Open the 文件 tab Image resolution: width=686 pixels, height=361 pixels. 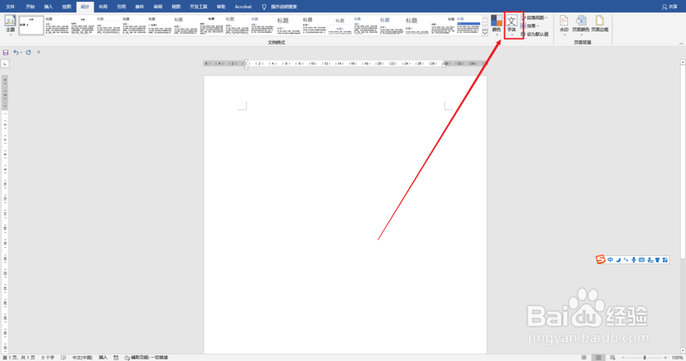tap(10, 7)
